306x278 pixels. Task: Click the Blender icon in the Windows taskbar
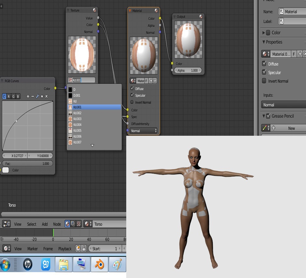99,265
